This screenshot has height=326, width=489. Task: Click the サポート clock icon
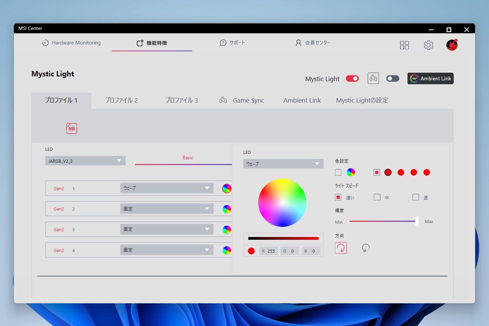pos(223,43)
